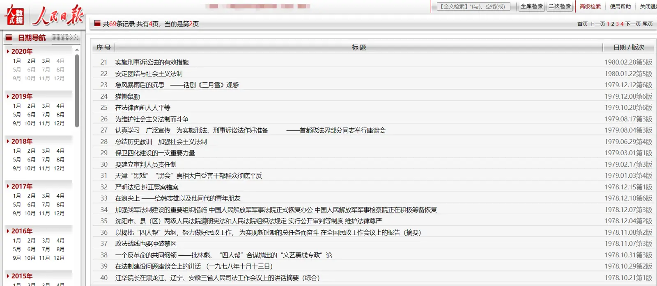Click date 1980.02.28第5版
The height and width of the screenshot is (286, 657).
(628, 62)
